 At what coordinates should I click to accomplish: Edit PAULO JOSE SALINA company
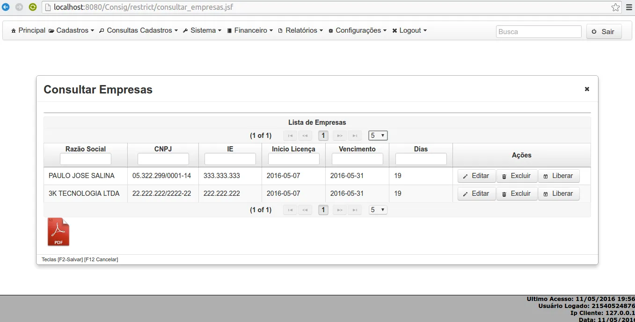(476, 176)
